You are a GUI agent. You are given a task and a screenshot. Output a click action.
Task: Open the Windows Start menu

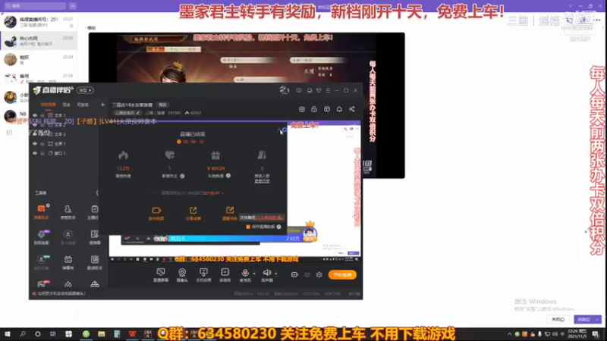[x=8, y=334]
